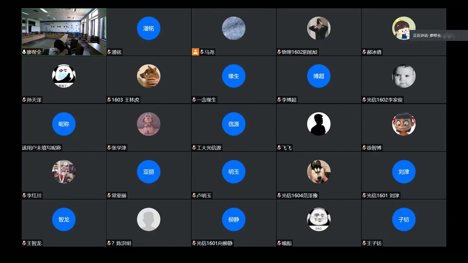Select the dog avatar of 1603 王林虎

(149, 76)
